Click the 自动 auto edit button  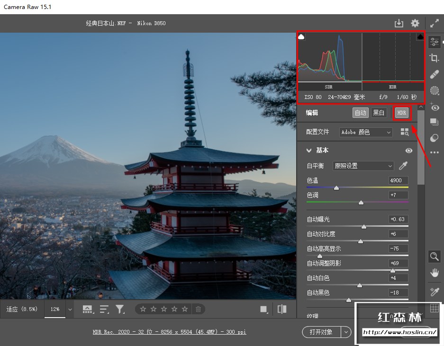(360, 113)
